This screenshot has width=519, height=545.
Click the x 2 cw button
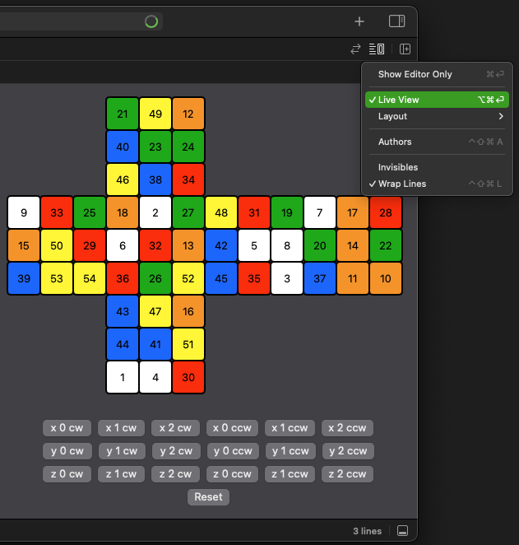coord(175,428)
